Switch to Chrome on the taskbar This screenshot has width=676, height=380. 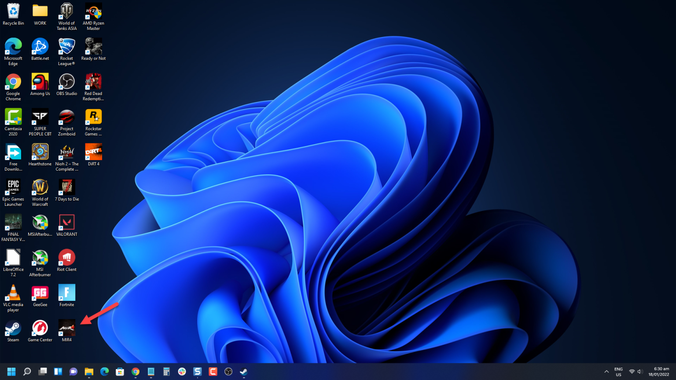pyautogui.click(x=136, y=372)
